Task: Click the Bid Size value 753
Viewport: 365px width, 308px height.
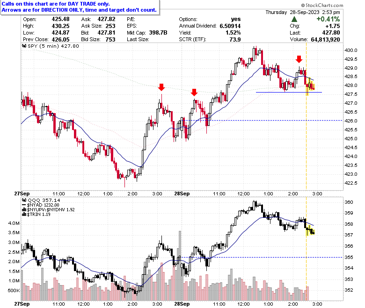Action: (x=110, y=40)
